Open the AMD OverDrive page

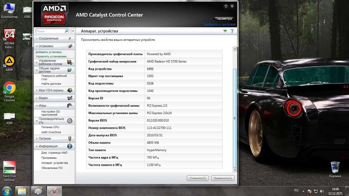click(51, 133)
